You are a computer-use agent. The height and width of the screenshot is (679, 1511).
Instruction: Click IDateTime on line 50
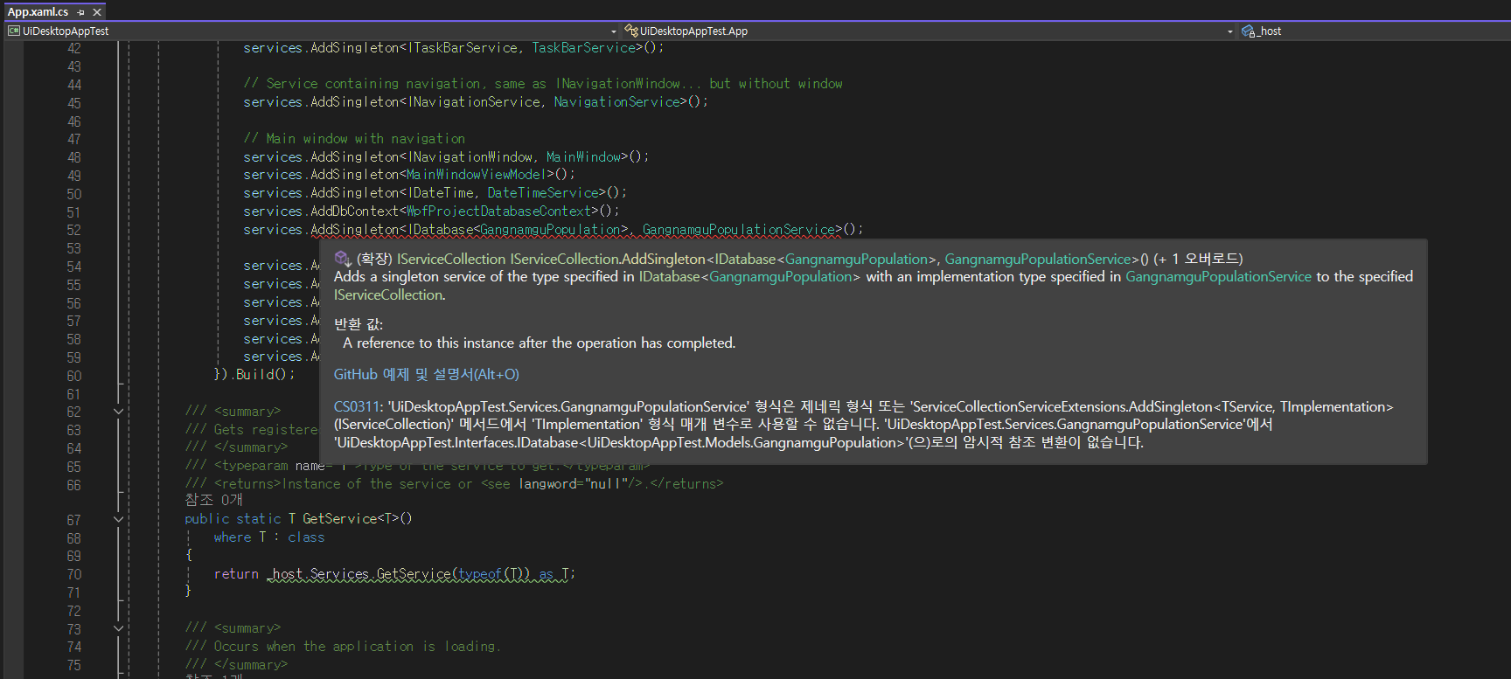(x=440, y=192)
